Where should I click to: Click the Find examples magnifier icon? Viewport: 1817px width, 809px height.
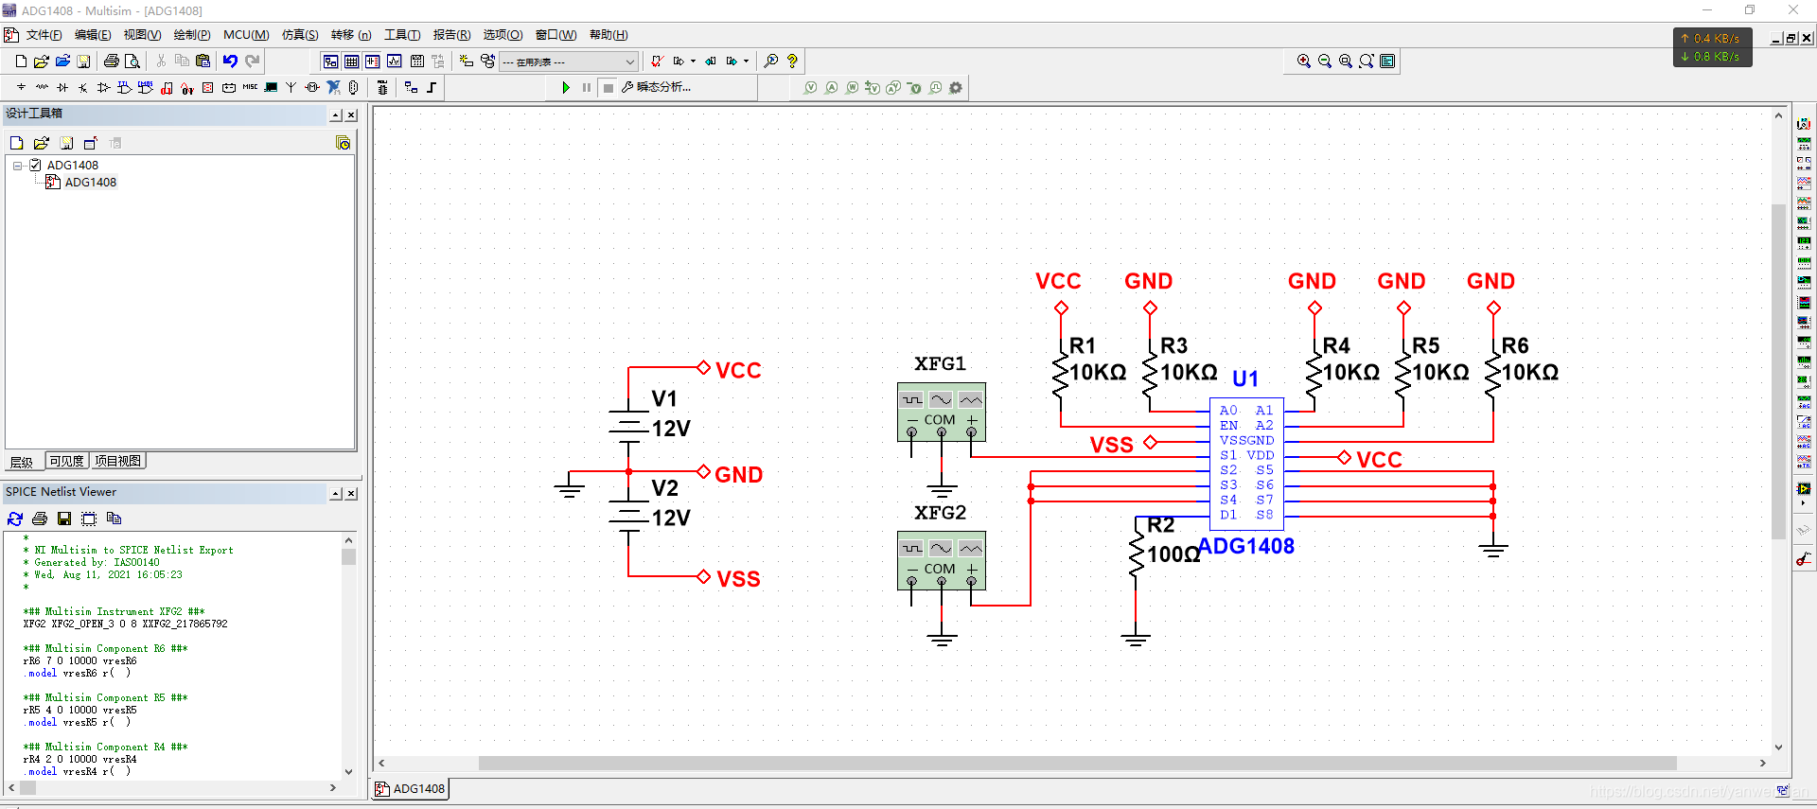pyautogui.click(x=771, y=62)
